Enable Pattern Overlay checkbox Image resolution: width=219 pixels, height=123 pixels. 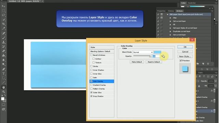coord(91,89)
